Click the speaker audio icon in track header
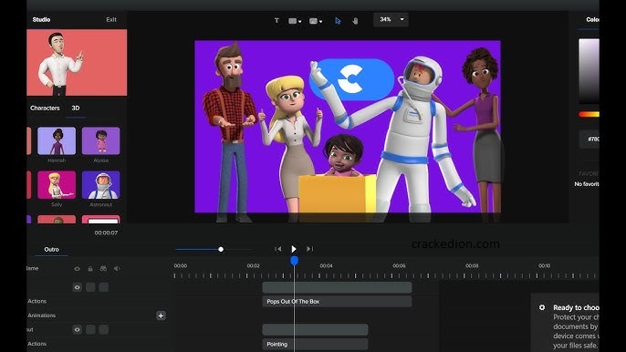The height and width of the screenshot is (352, 626). click(x=117, y=269)
